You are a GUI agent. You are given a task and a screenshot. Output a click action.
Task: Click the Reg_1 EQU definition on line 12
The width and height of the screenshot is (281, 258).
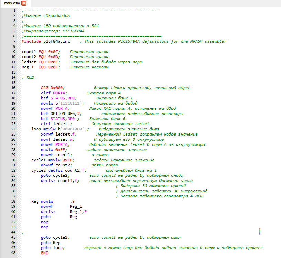coord(28,67)
